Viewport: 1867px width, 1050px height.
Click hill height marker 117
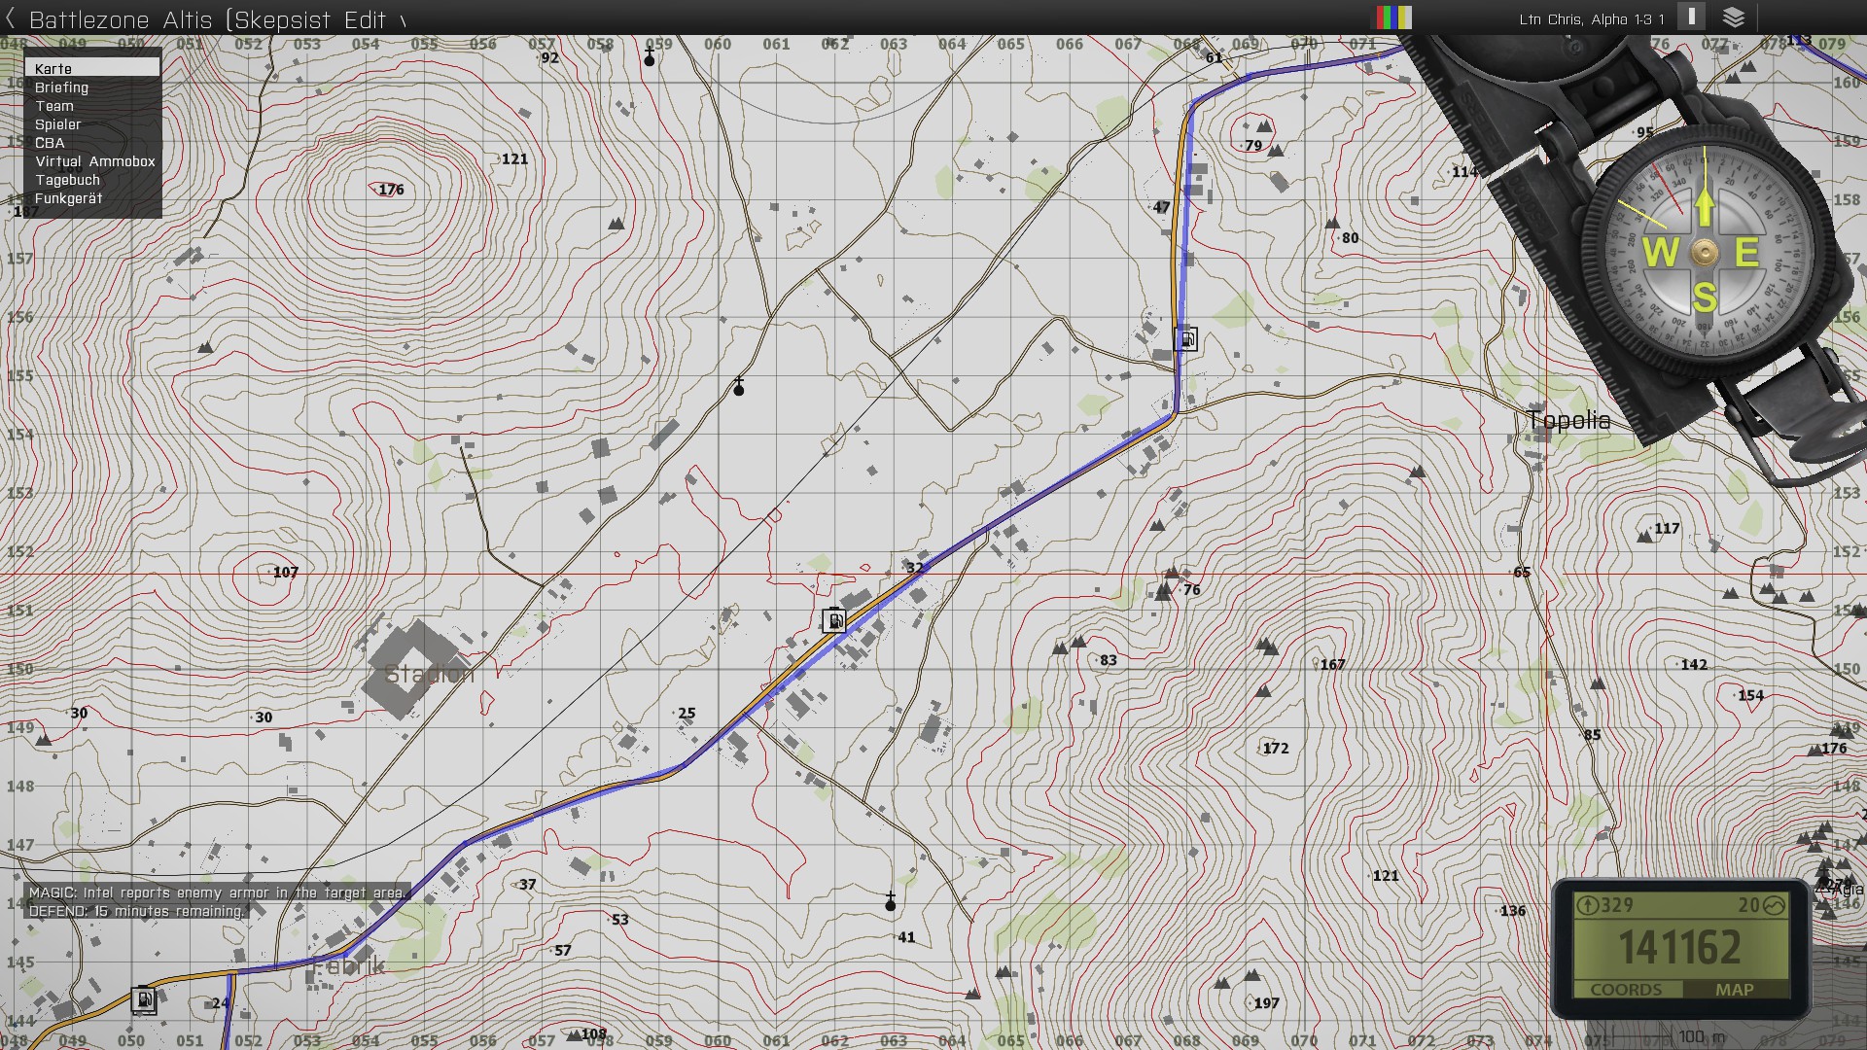pos(1667,529)
